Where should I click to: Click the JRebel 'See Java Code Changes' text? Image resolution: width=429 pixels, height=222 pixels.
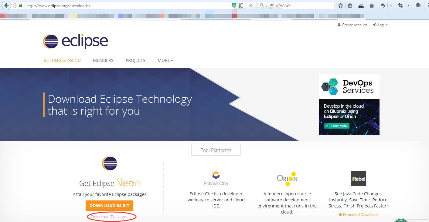click(358, 200)
